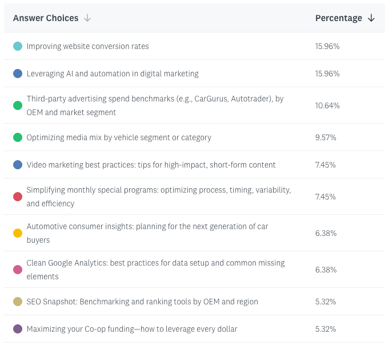Screen dimensions: 385x346
Task: Click purple swatch for Co-op funding row
Action: (18, 329)
